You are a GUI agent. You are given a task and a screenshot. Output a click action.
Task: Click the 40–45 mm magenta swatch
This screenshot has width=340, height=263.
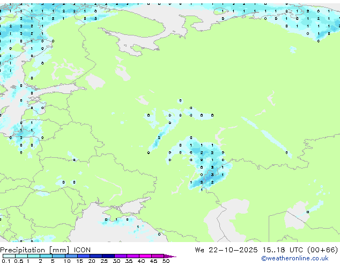(145, 256)
